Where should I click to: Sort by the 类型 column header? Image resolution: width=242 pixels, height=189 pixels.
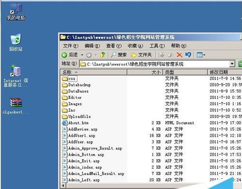point(185,72)
